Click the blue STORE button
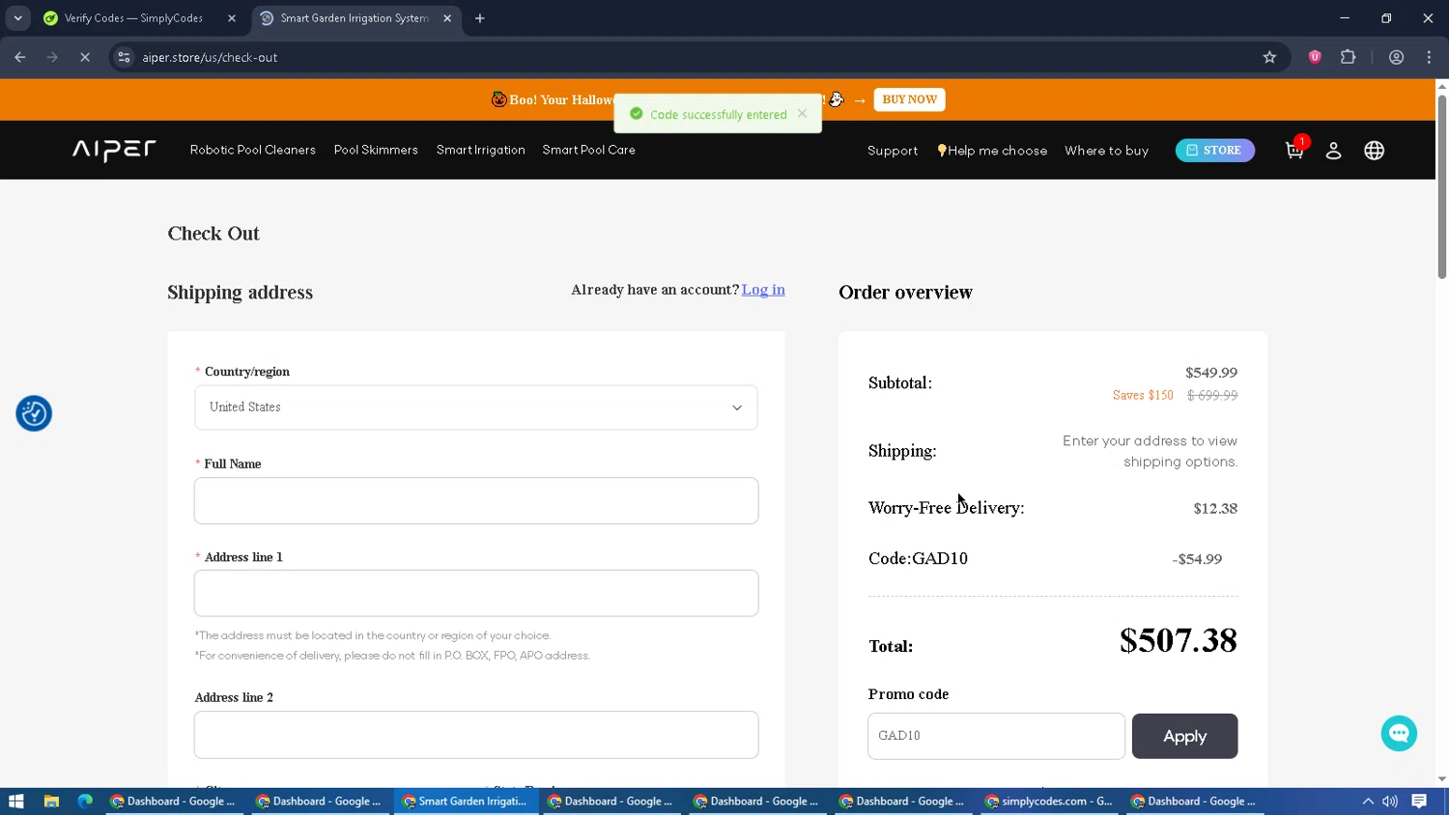Image resolution: width=1449 pixels, height=815 pixels. (1214, 150)
